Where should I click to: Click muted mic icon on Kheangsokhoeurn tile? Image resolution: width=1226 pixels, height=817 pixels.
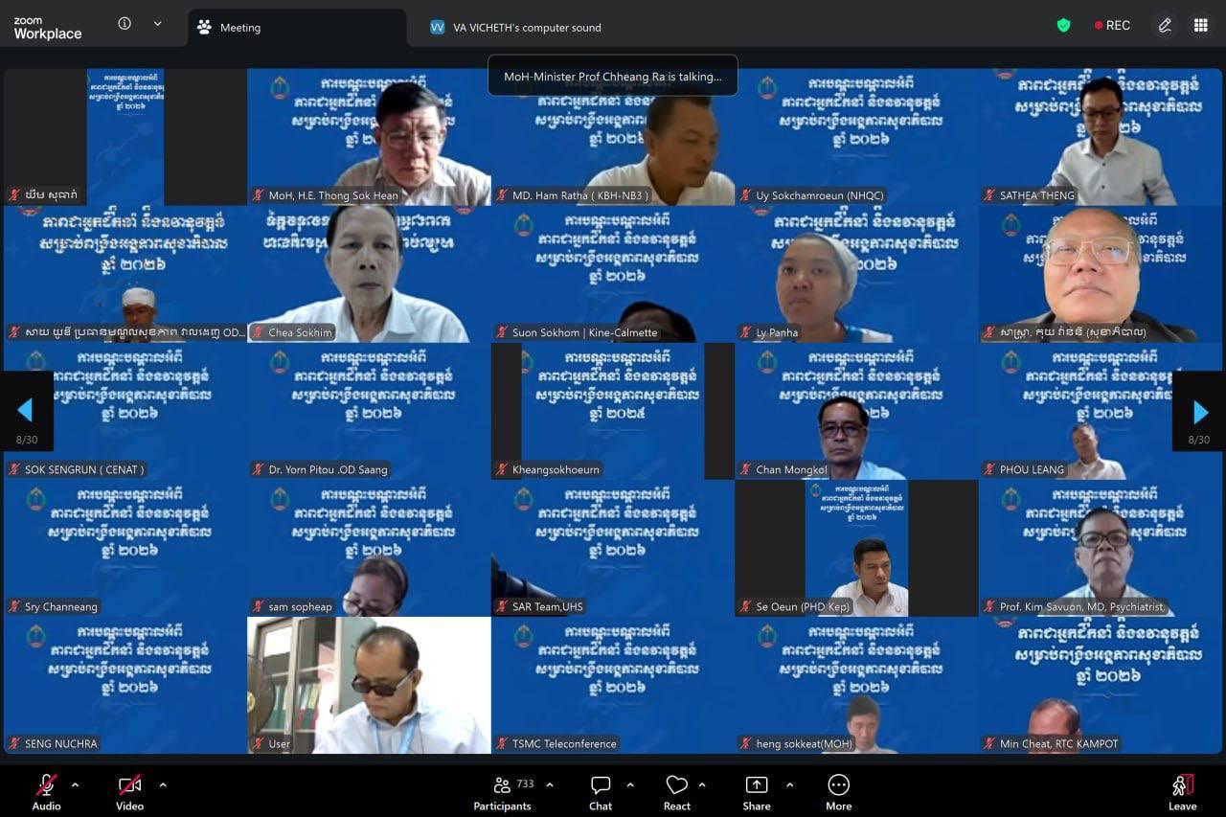click(x=502, y=469)
